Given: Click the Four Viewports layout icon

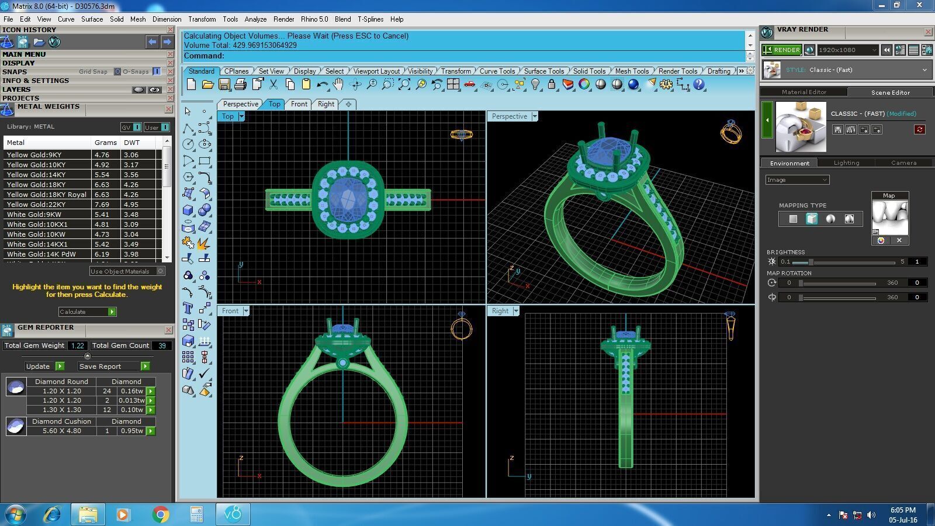Looking at the screenshot, I should (x=453, y=85).
